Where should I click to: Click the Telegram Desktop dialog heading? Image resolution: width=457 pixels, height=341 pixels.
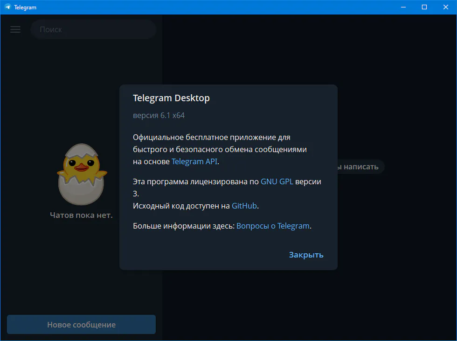click(171, 98)
